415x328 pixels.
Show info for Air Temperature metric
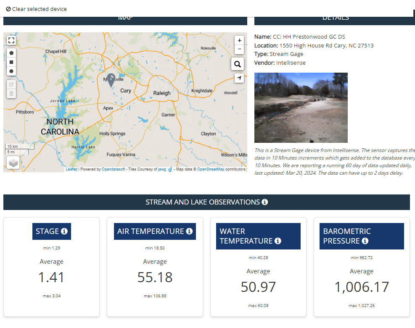[x=189, y=231]
